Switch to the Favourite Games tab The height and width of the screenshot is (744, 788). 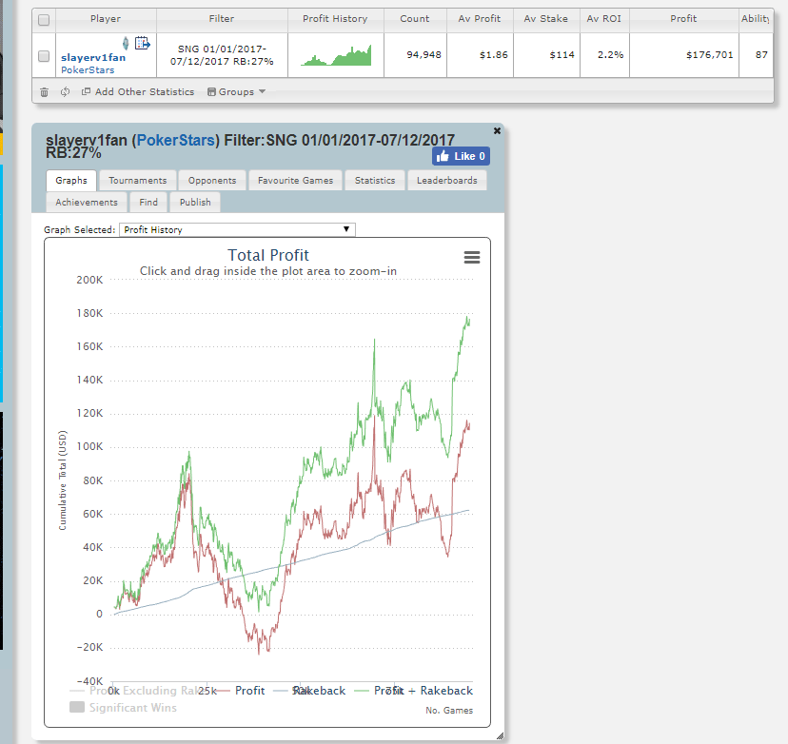[x=295, y=181]
